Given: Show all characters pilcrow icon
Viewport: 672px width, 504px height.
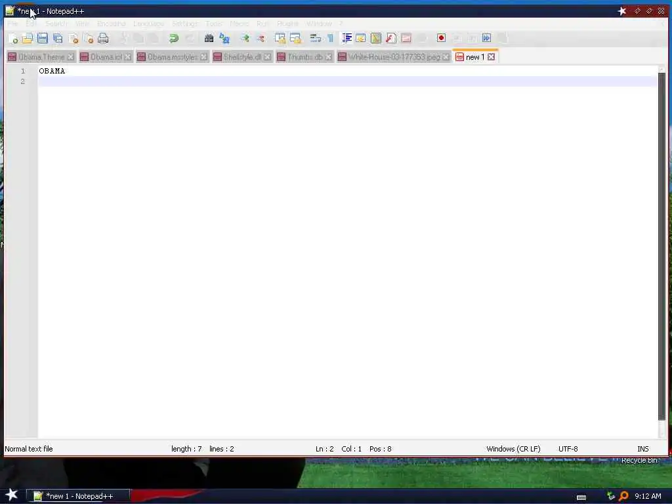Looking at the screenshot, I should 331,39.
